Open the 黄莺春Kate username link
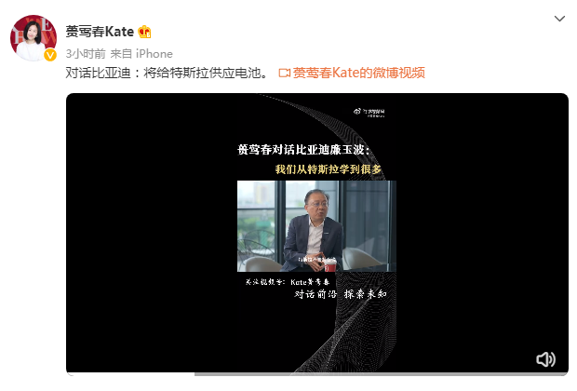Image resolution: width=577 pixels, height=391 pixels. point(100,32)
